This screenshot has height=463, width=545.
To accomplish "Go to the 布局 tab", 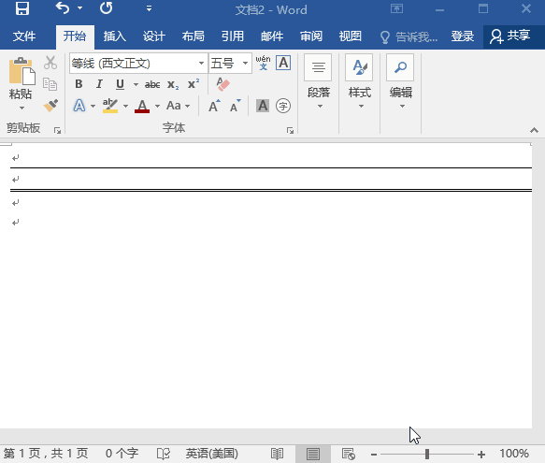I will [x=194, y=36].
